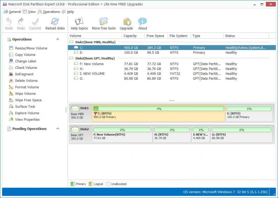Image resolution: width=278 pixels, height=198 pixels.
Task: Reload disks in the toolbar
Action: [x=55, y=23]
